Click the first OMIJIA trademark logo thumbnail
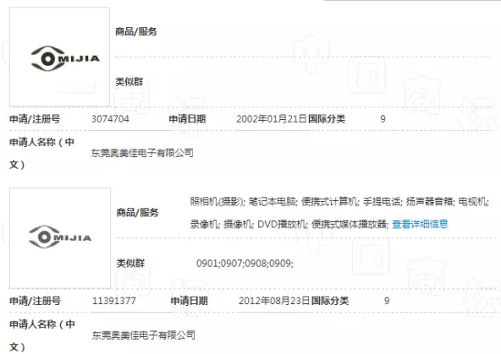Viewport: 501px width, 354px height. coord(59,57)
